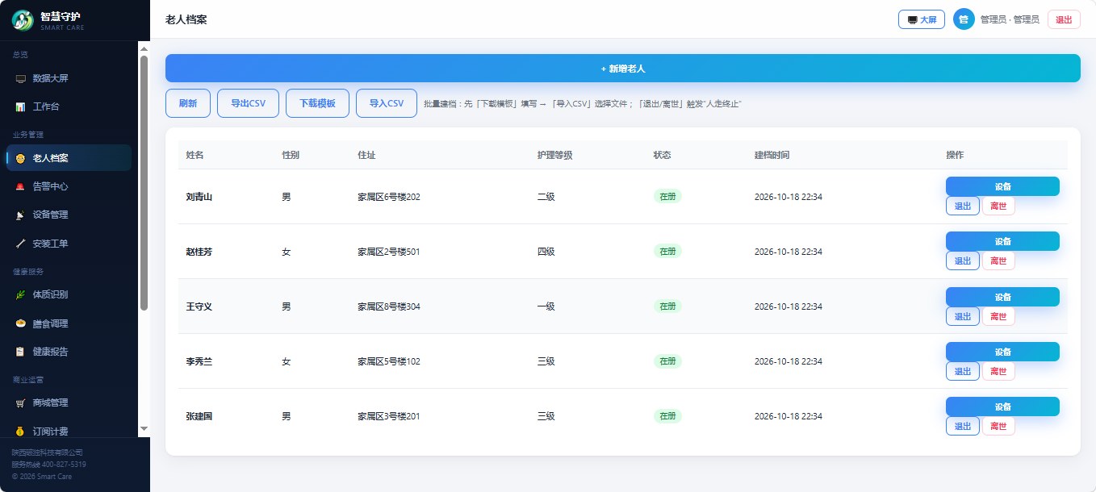Click the 下载模板 button
Viewport: 1096px width, 492px height.
click(317, 103)
